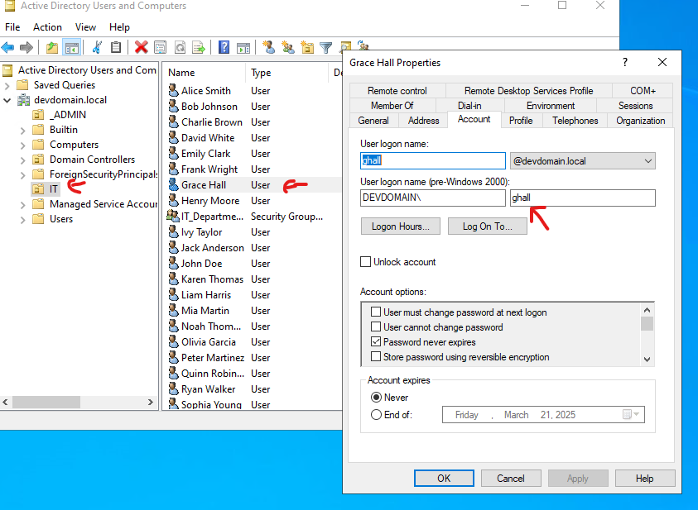Click the Paste clipboard toolbar icon

pos(116,47)
